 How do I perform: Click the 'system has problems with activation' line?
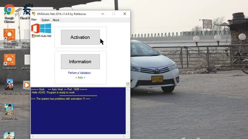(60, 99)
